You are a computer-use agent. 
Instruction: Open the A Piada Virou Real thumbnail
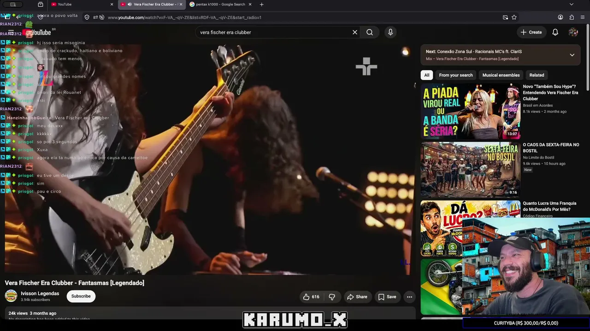click(470, 111)
